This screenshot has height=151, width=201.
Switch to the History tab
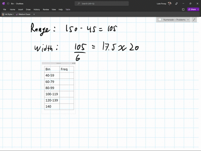[x=37, y=10]
